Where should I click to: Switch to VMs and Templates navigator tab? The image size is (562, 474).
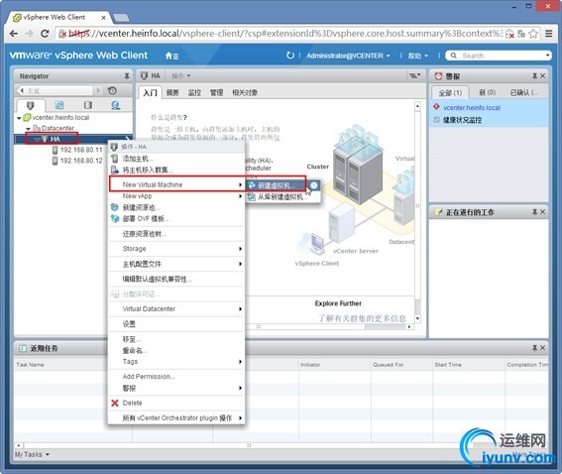click(59, 105)
